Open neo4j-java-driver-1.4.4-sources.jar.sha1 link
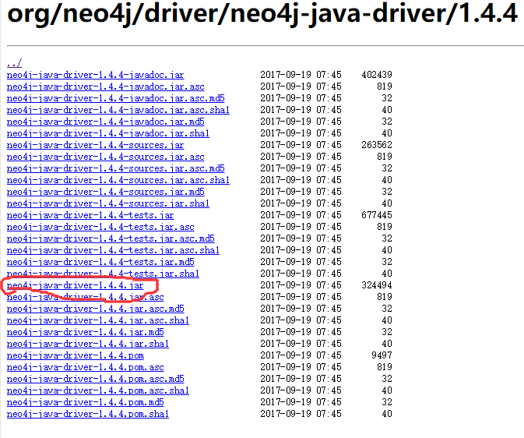The image size is (524, 438). coord(108,203)
